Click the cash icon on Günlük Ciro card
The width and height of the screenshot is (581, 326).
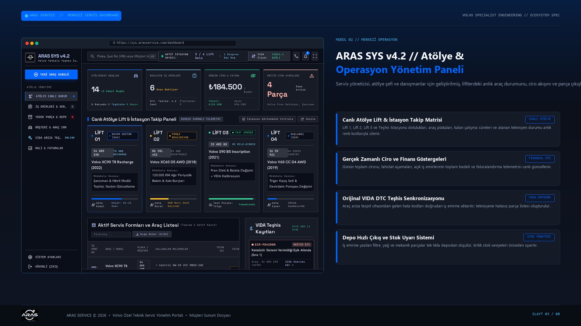click(253, 76)
